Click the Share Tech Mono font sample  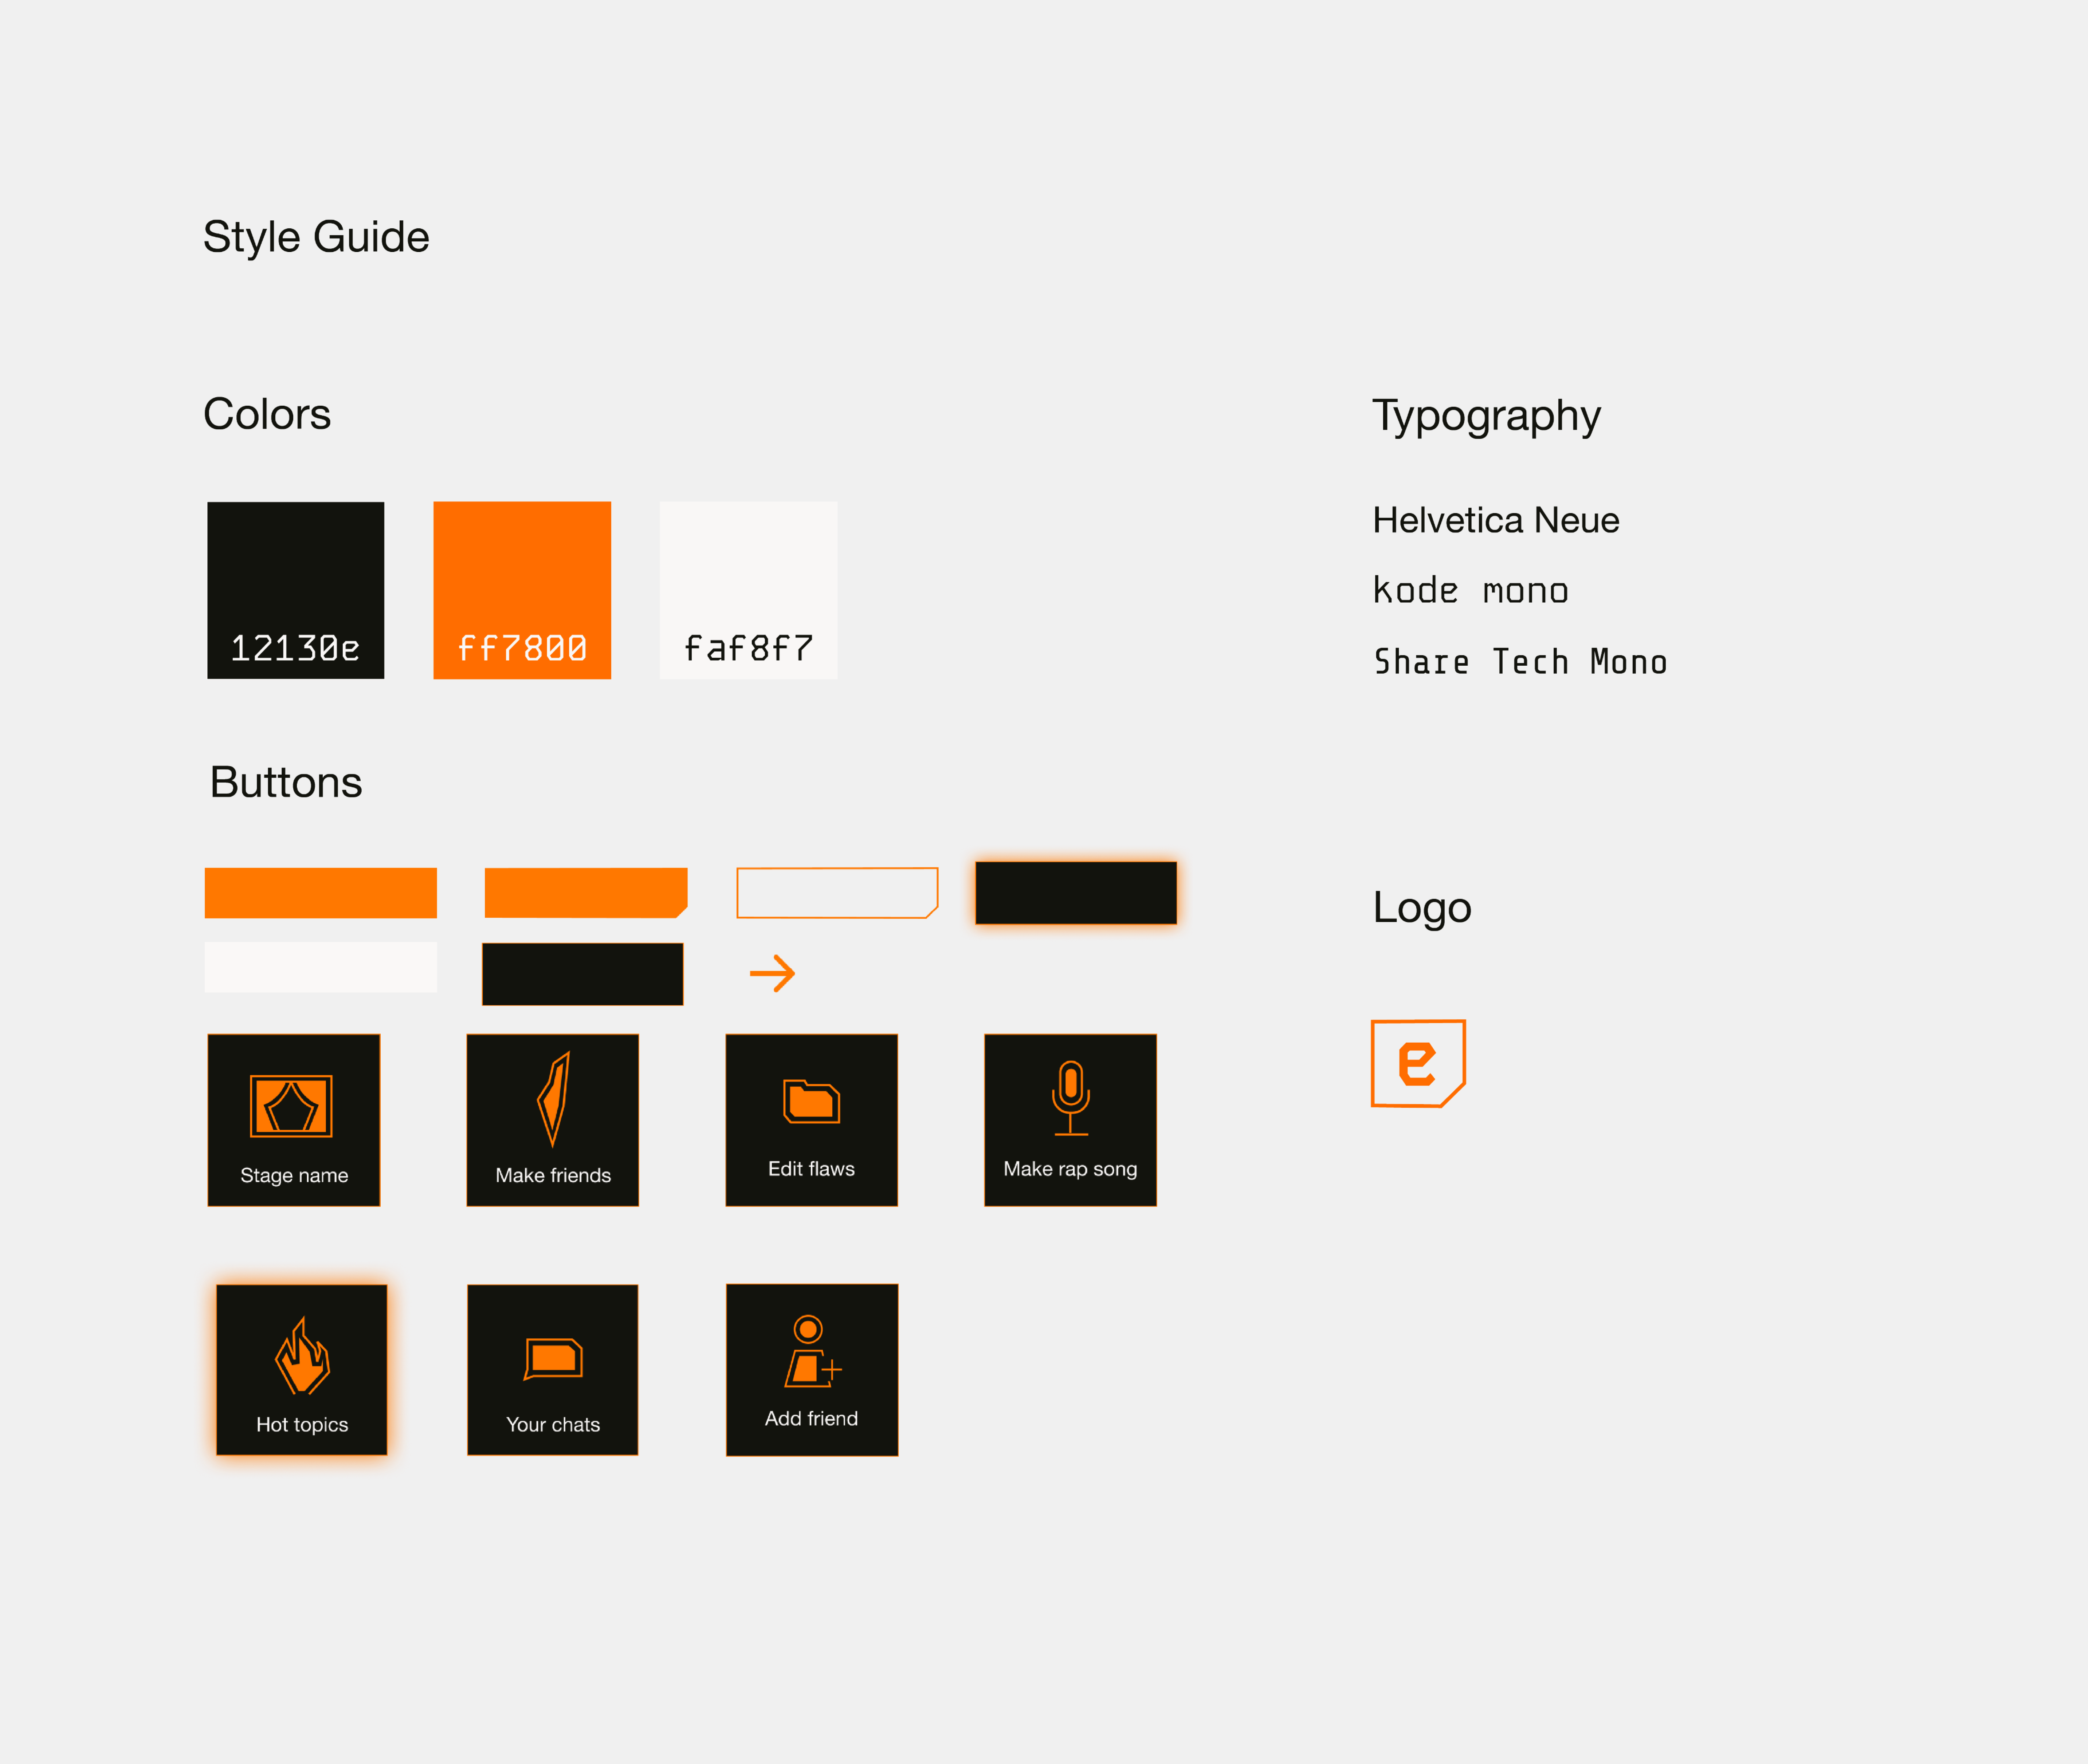coord(1521,662)
